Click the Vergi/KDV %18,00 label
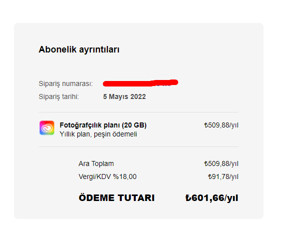Image resolution: width=284 pixels, height=248 pixels. pos(108,176)
